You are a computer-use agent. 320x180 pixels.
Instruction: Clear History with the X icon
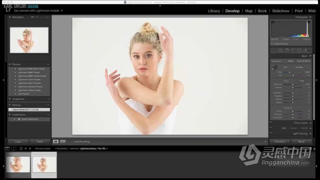pyautogui.click(x=48, y=105)
